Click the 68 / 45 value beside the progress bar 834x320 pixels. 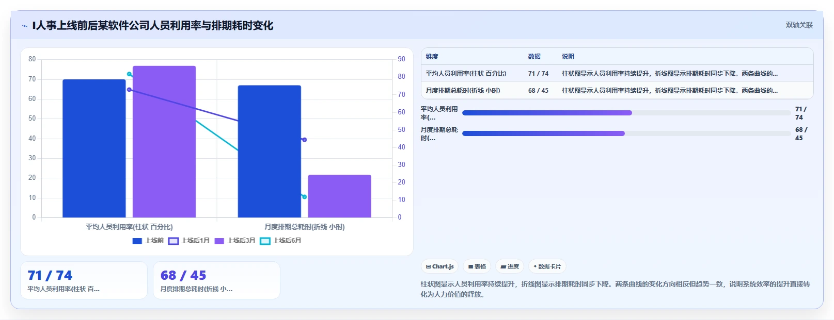tap(801, 134)
